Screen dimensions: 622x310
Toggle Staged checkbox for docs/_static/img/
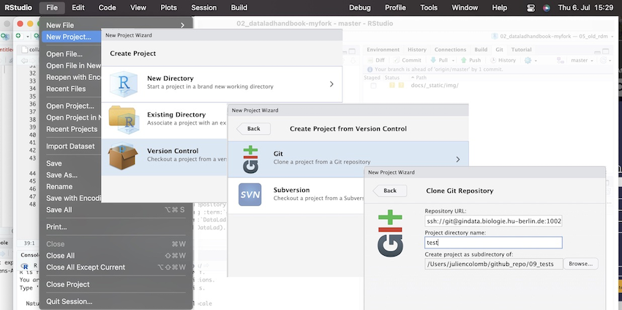[x=373, y=85]
